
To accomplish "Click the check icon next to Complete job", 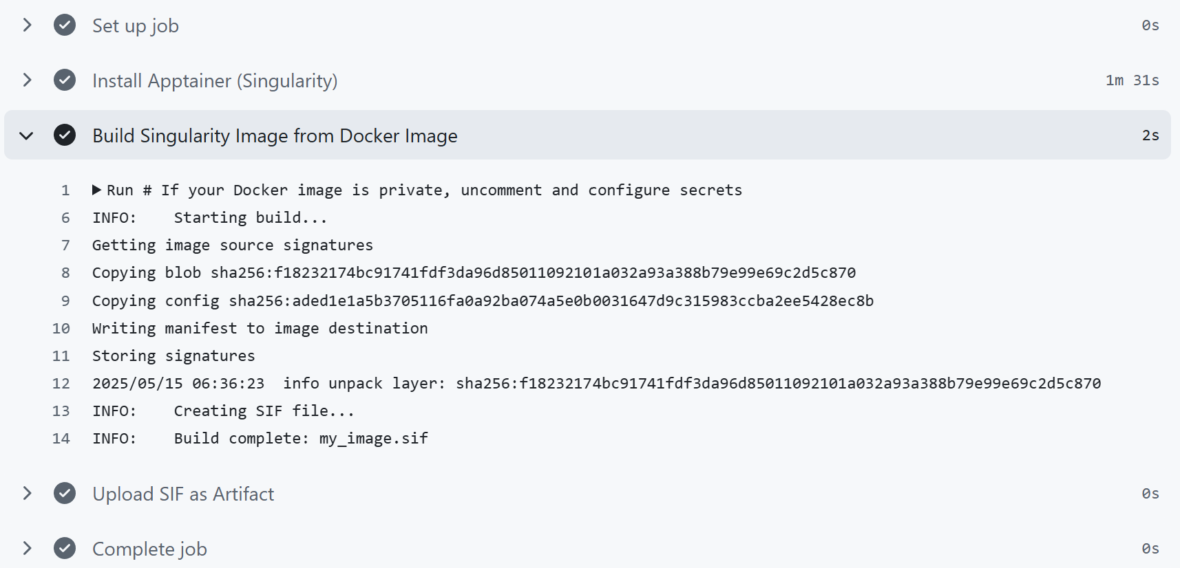I will pyautogui.click(x=65, y=549).
